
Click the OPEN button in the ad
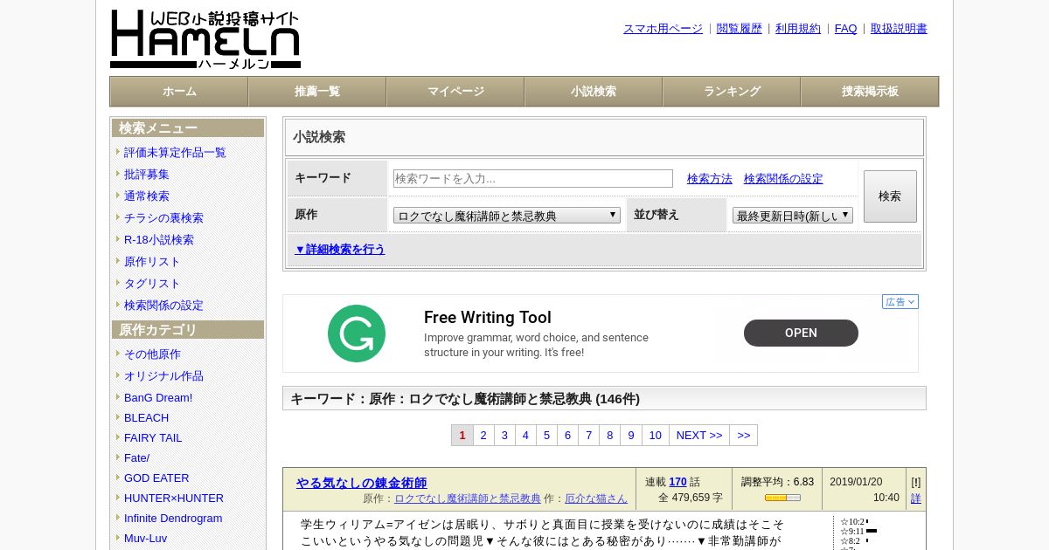pos(801,333)
